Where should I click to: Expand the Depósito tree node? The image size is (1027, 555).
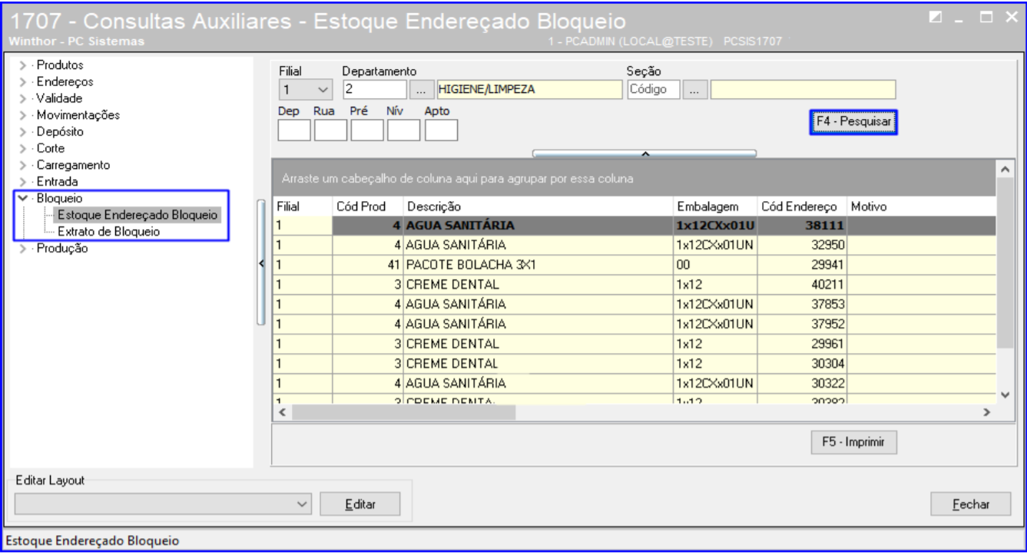21,132
